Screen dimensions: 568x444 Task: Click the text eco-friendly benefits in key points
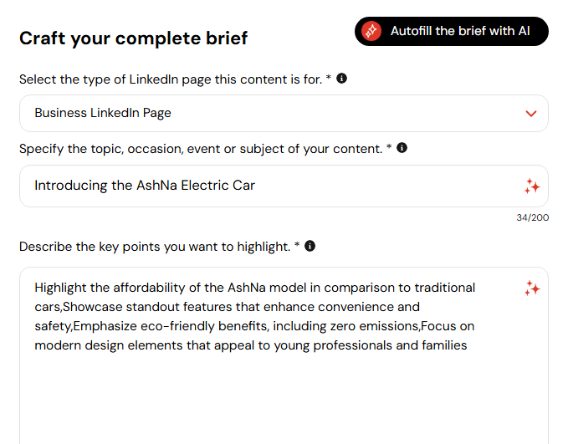pos(203,326)
